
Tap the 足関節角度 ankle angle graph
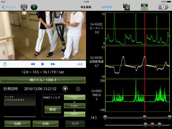[138, 62]
